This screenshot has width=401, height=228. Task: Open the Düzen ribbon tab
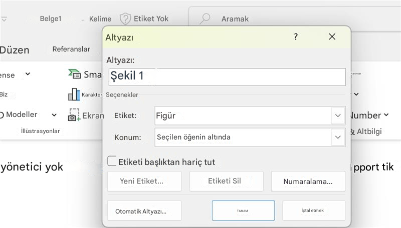pos(14,50)
